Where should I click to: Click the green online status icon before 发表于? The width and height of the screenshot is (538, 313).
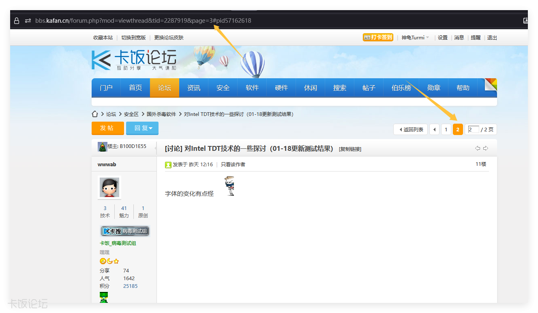(x=168, y=164)
